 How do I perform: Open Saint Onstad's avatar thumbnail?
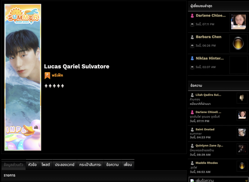[x=242, y=132]
